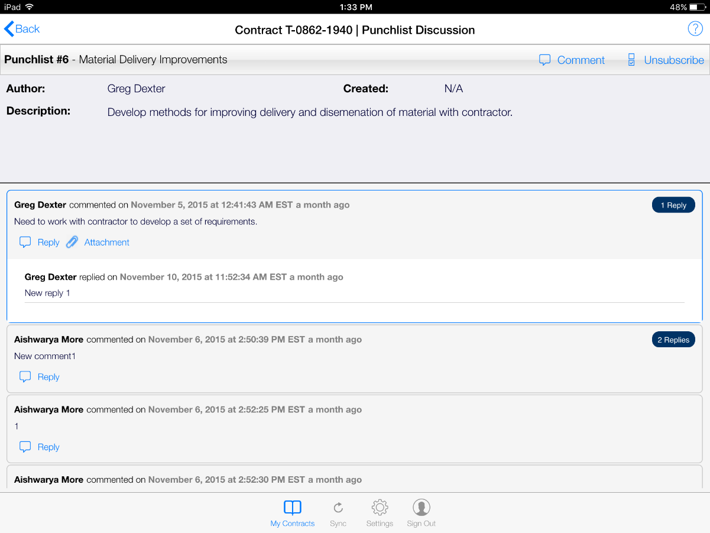The height and width of the screenshot is (533, 710).
Task: Reply to Greg Dexter's comment
Action: (48, 243)
